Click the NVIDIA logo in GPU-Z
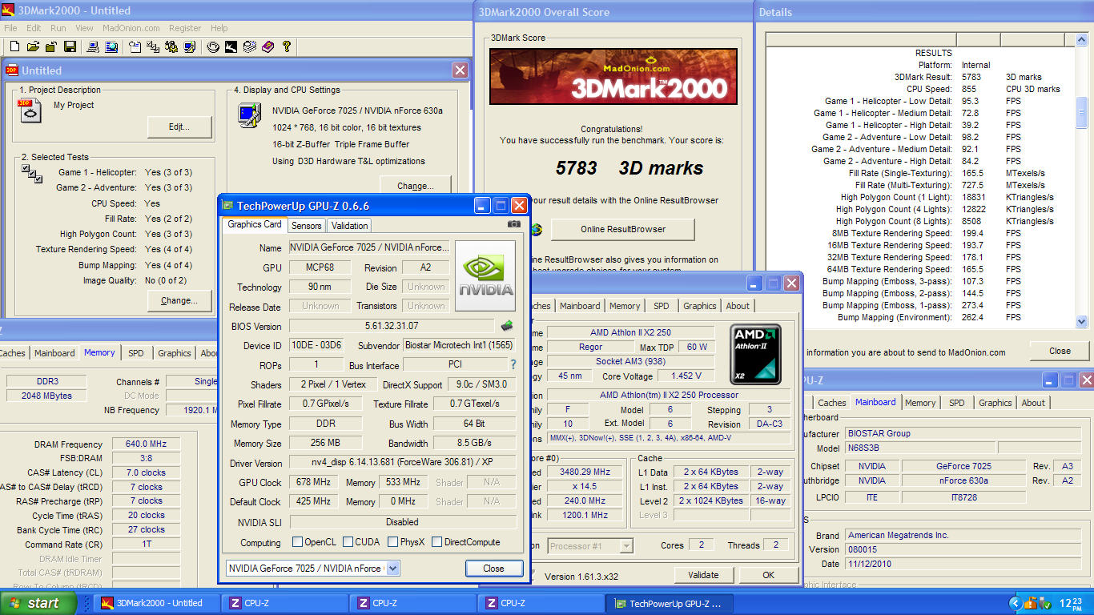 coord(486,276)
